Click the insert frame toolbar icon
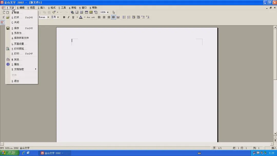The height and width of the screenshot is (156, 277). 77,12
